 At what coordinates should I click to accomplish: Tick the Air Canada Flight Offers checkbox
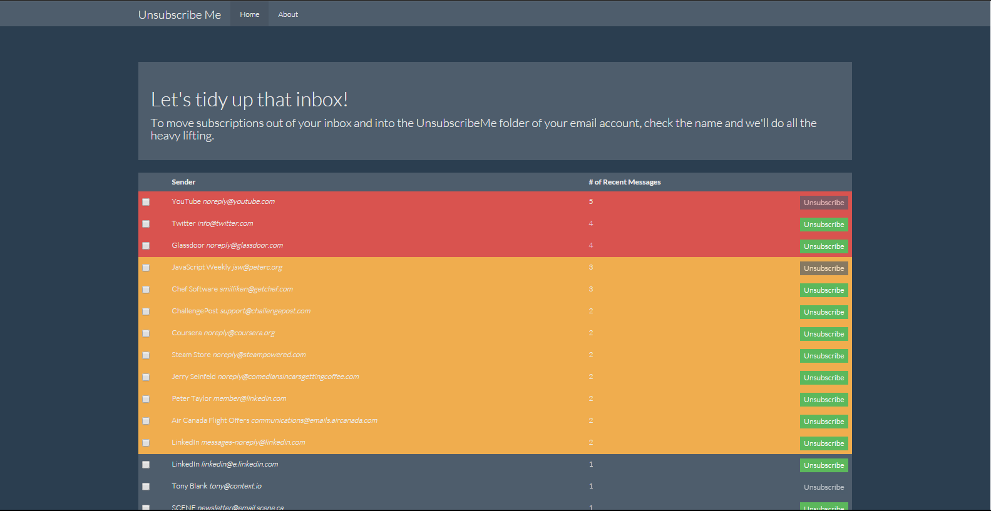pos(146,421)
